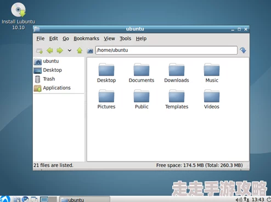271x202 pixels.
Task: Click the home folder toolbar icon
Action: tap(90, 50)
